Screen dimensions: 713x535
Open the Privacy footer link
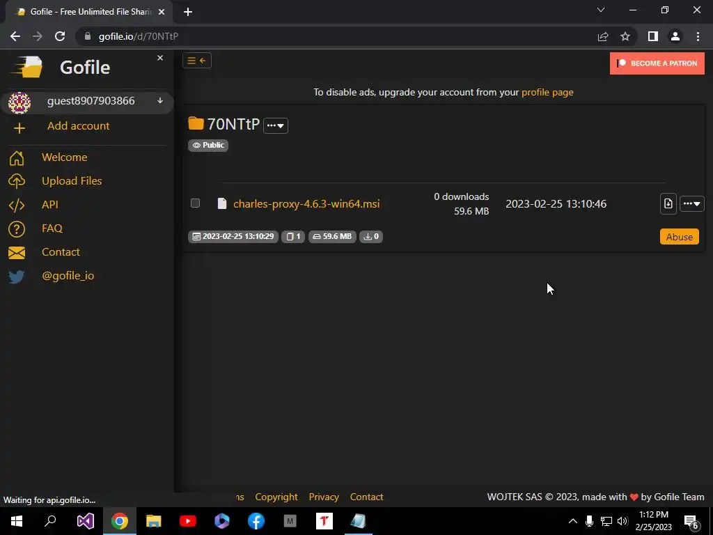pos(324,497)
